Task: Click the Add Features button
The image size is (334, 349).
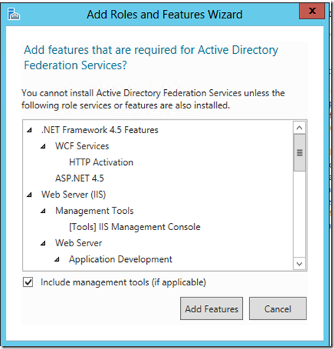Action: click(211, 309)
